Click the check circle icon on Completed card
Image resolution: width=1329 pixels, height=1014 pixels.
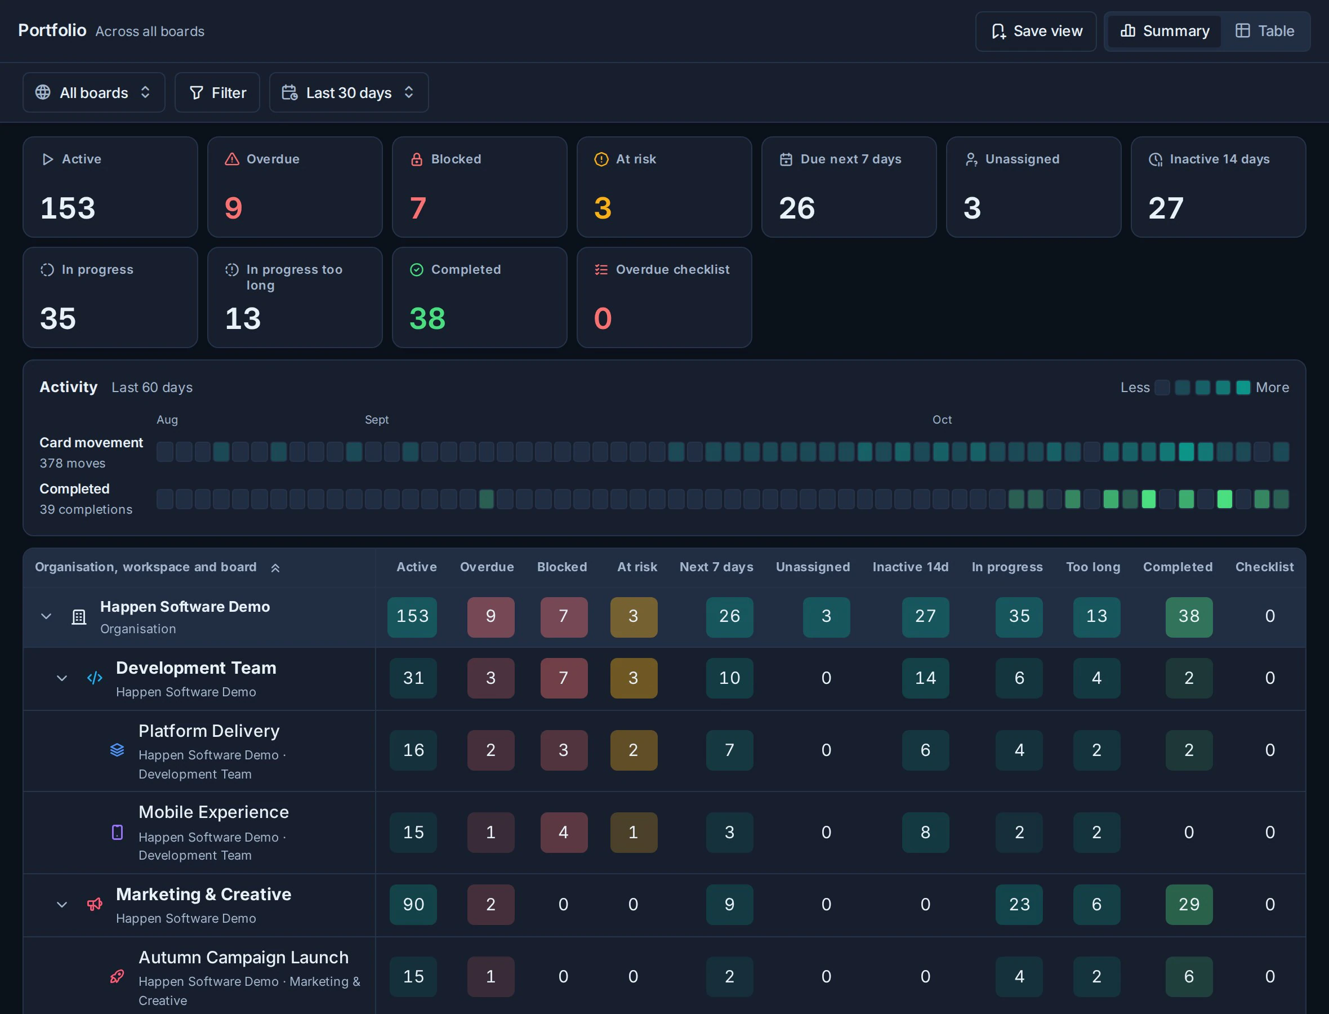pos(416,270)
